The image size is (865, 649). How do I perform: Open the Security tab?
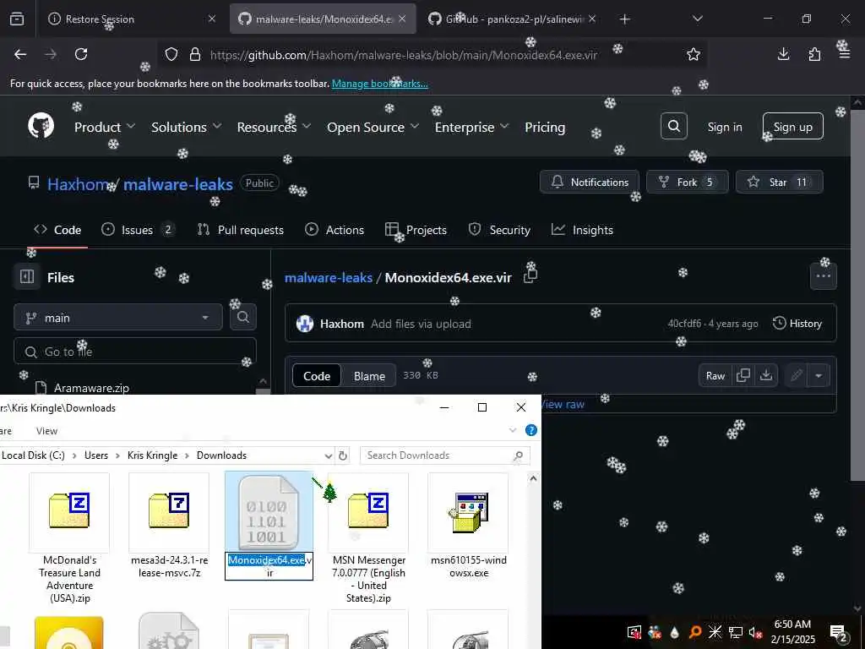click(499, 230)
